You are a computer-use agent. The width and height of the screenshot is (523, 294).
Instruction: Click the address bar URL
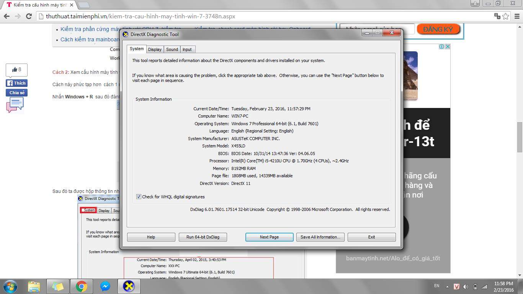coord(141,16)
